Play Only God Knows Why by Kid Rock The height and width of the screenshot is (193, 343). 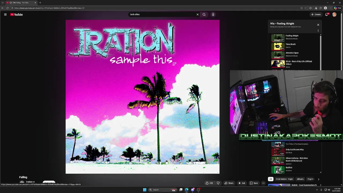(x=295, y=151)
